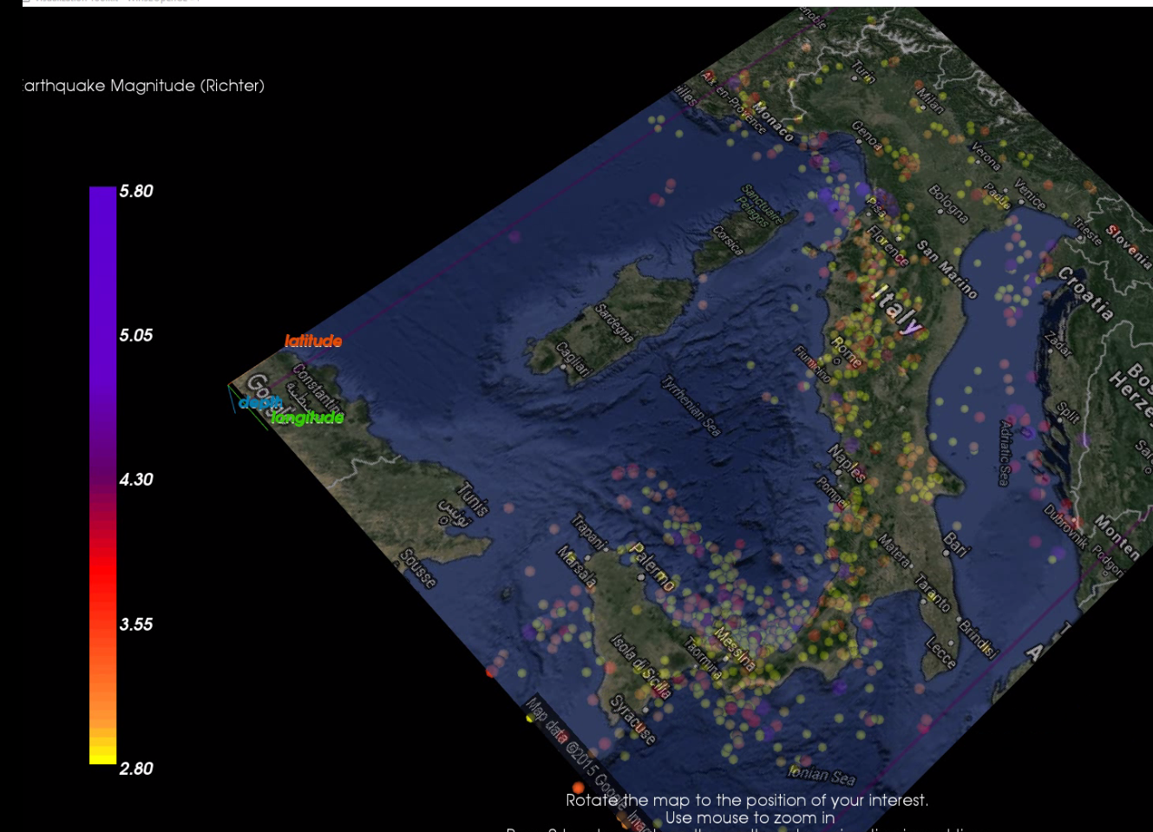Click the Bari city label
Screen dimensions: 1153x832
pyautogui.click(x=955, y=544)
